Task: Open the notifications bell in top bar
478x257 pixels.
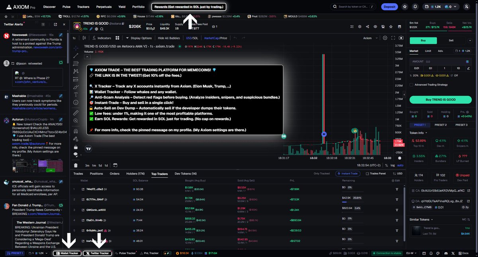Action: [415, 7]
